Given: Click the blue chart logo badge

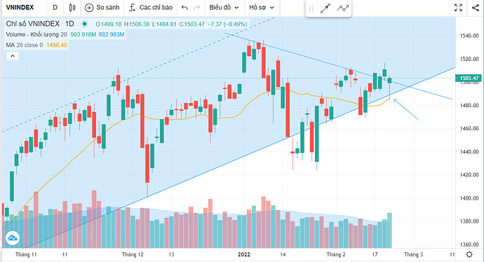Looking at the screenshot, I should coord(13,238).
